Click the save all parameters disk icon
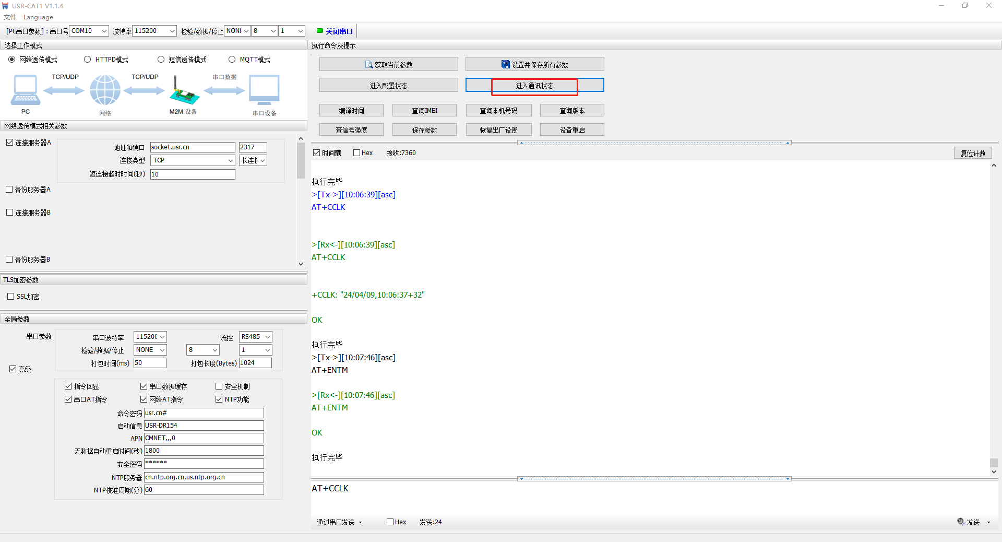Screen dimensions: 1002x542 505,65
